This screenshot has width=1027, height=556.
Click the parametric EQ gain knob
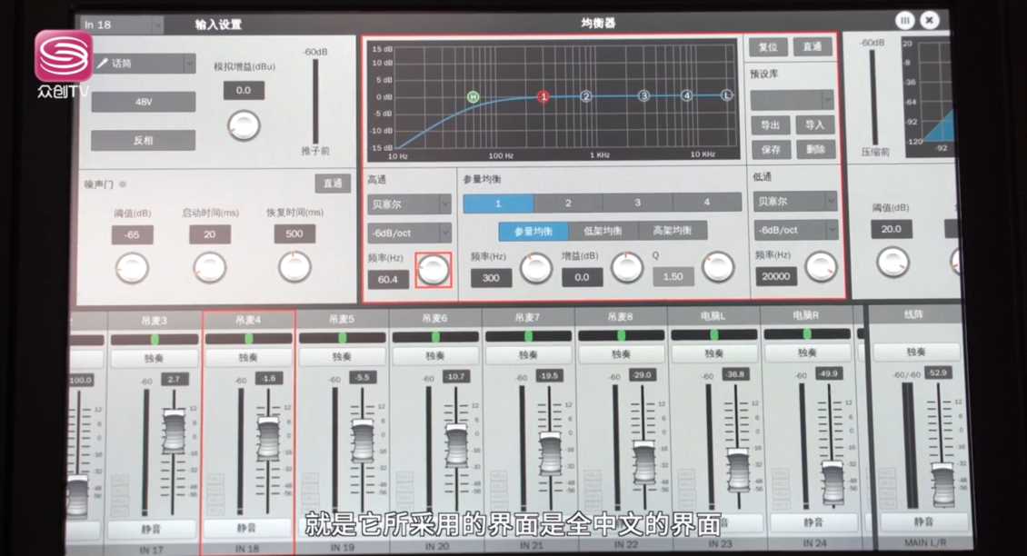tap(626, 267)
